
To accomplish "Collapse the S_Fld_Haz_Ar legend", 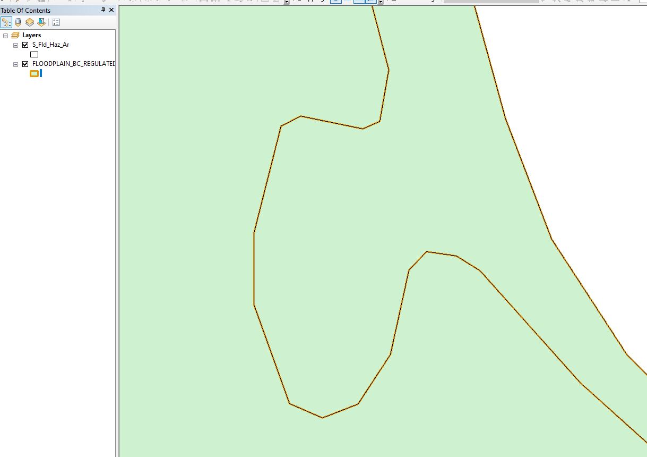I will pyautogui.click(x=15, y=45).
